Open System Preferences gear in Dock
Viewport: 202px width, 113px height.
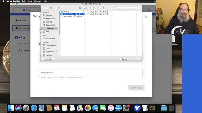pos(126,108)
